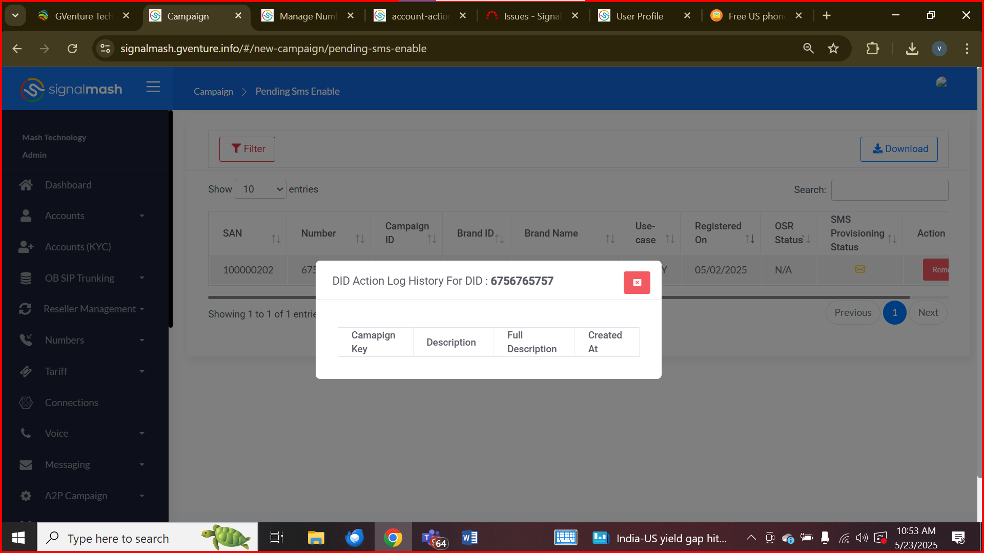This screenshot has height=553, width=984.
Task: Open Chrome extensions puzzle icon
Action: [872, 49]
